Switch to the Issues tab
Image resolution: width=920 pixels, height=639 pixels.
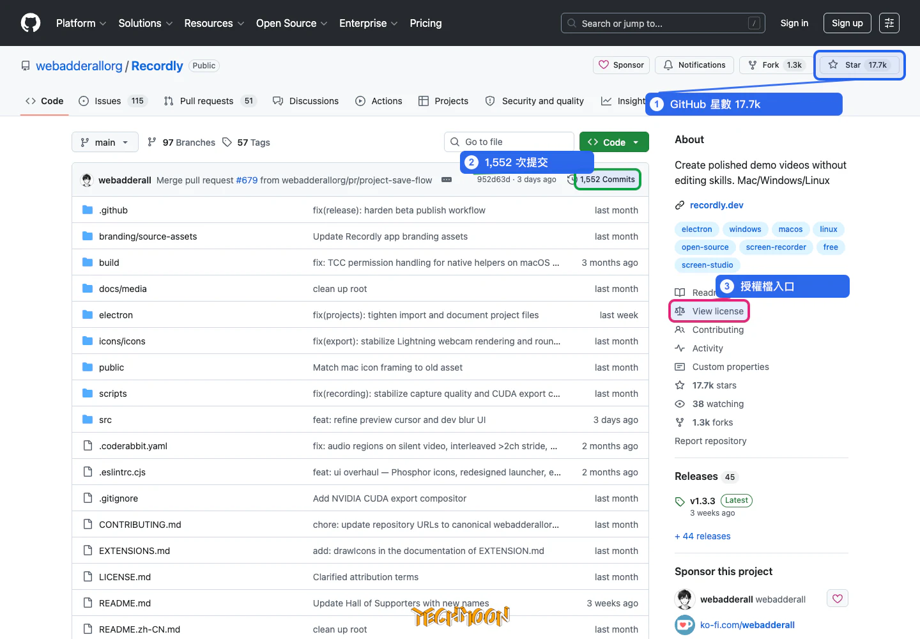[x=112, y=101]
